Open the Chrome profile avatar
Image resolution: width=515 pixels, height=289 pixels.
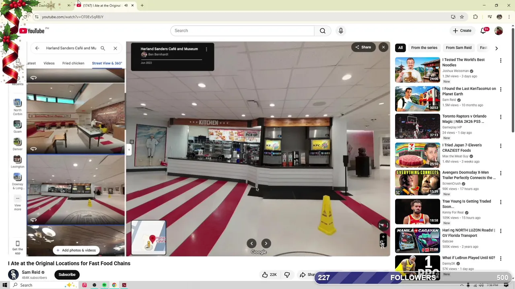[499, 17]
